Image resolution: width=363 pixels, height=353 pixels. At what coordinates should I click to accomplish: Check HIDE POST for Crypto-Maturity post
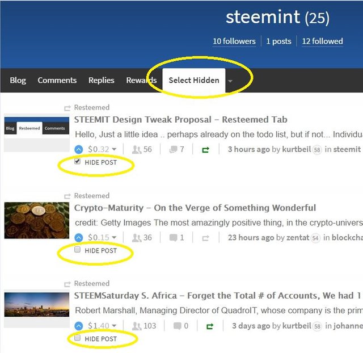(x=77, y=250)
